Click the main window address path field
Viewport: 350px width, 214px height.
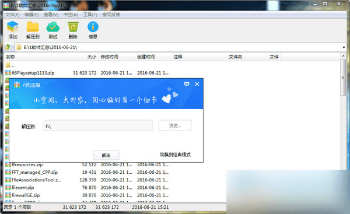click(x=178, y=47)
